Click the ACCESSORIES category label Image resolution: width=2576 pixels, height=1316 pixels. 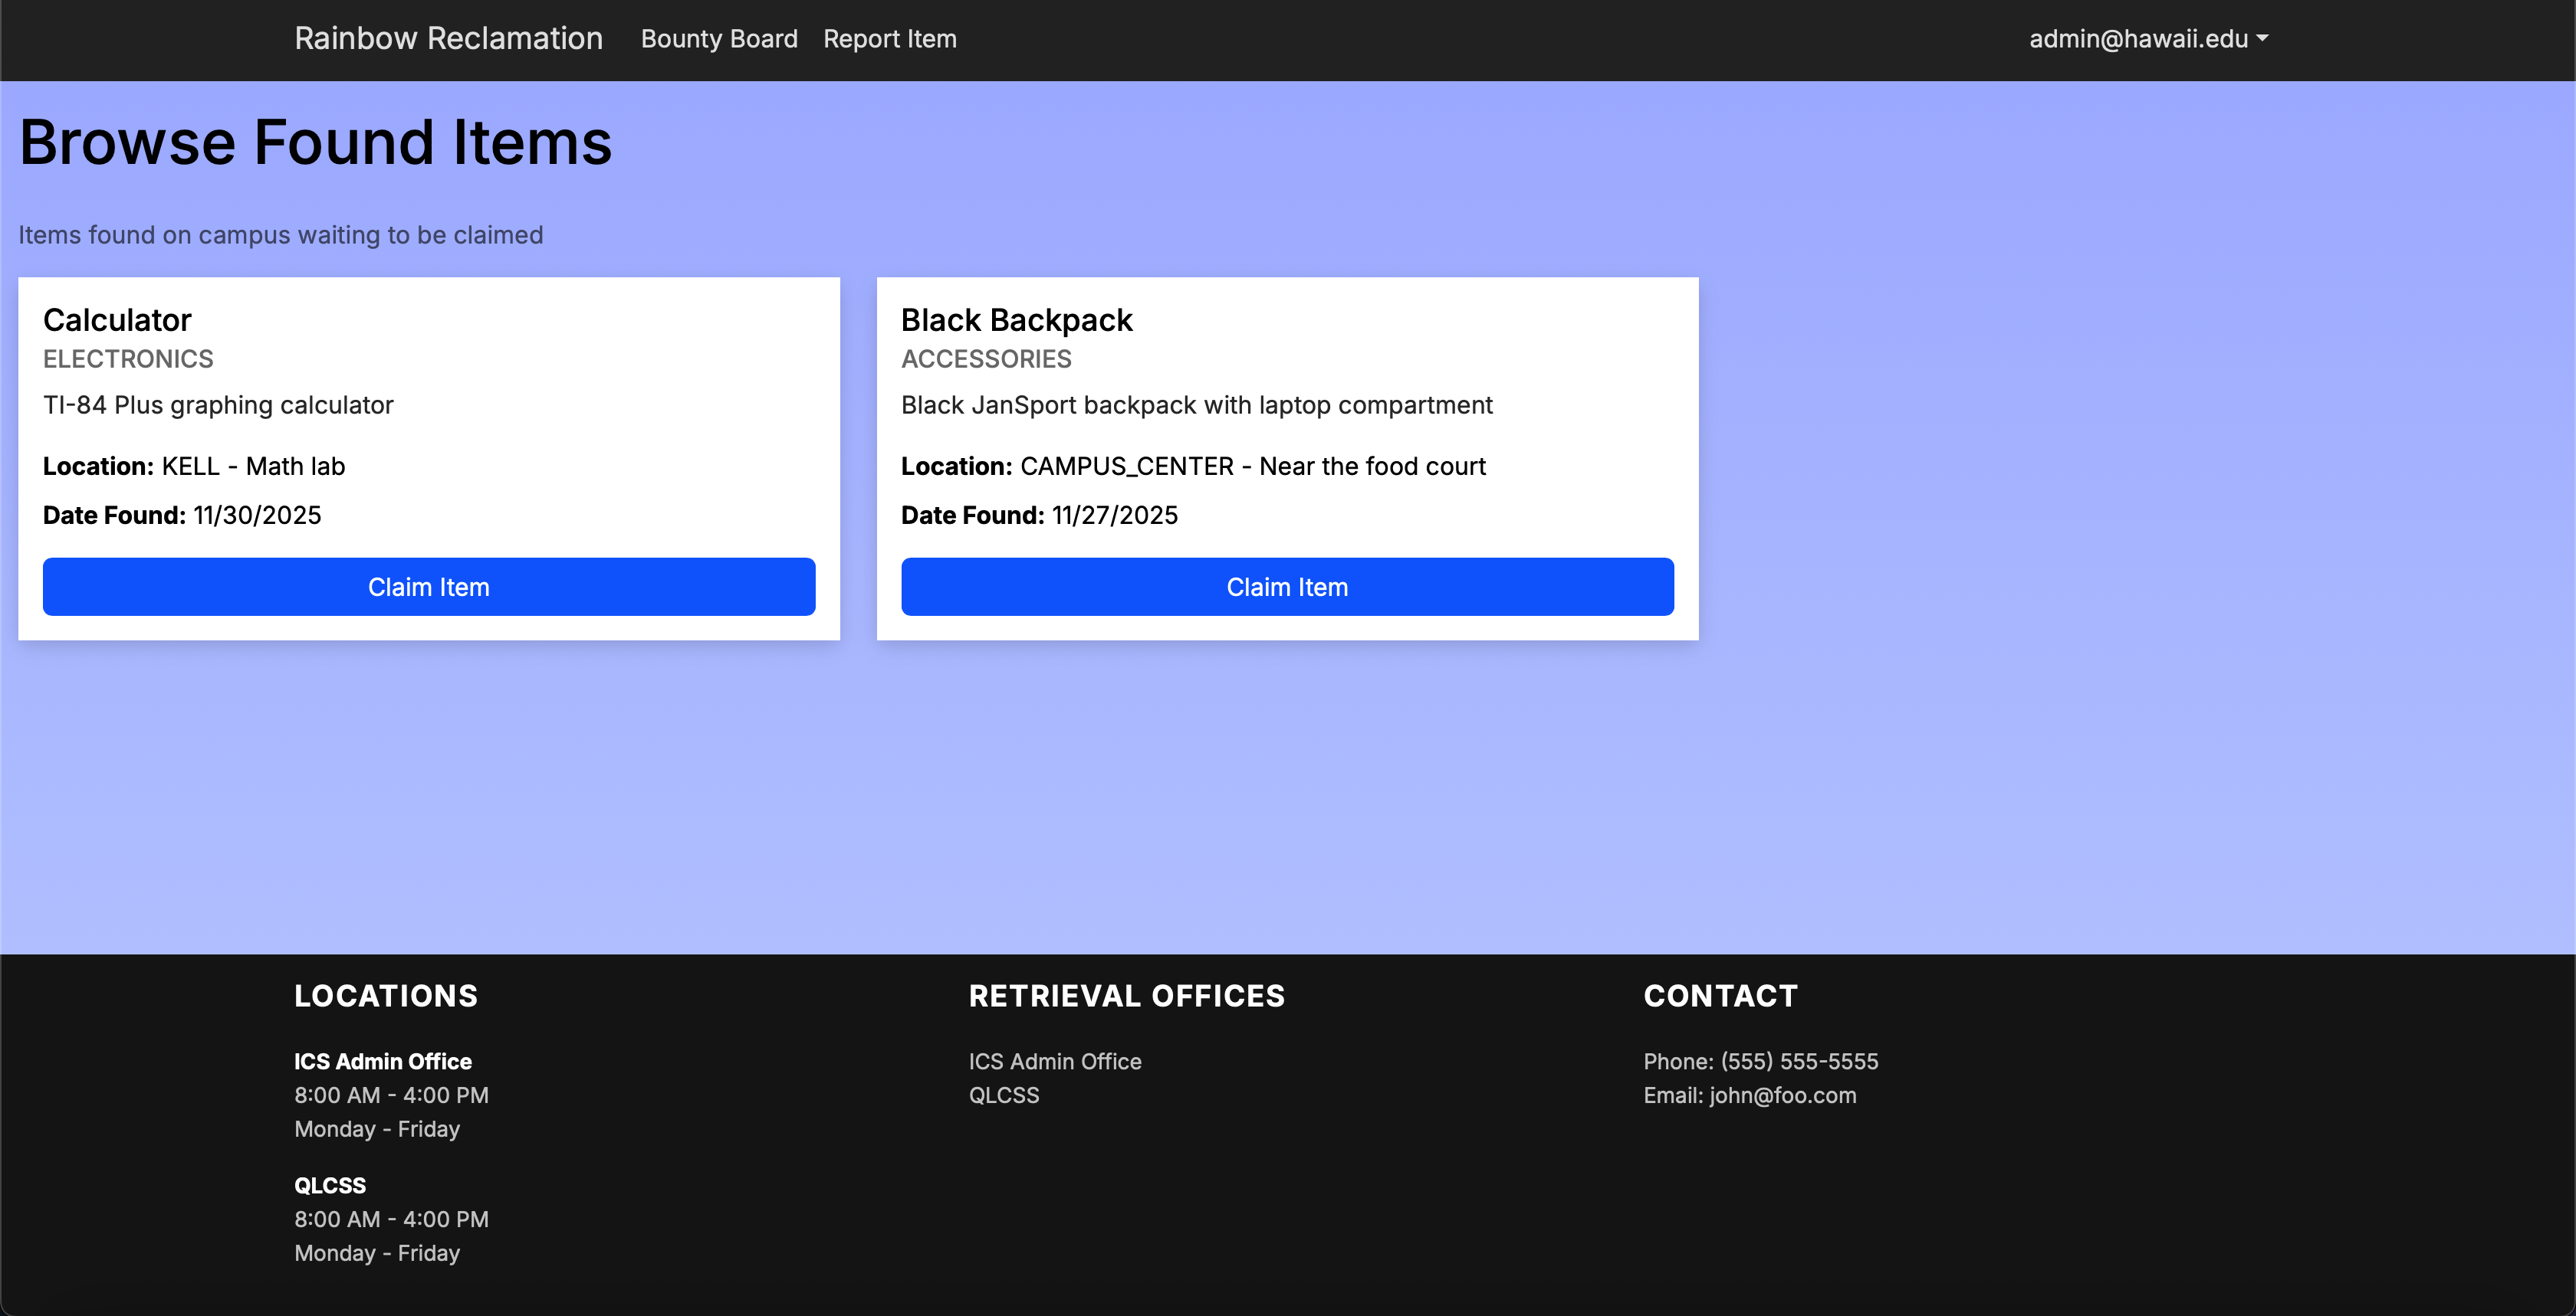click(985, 358)
